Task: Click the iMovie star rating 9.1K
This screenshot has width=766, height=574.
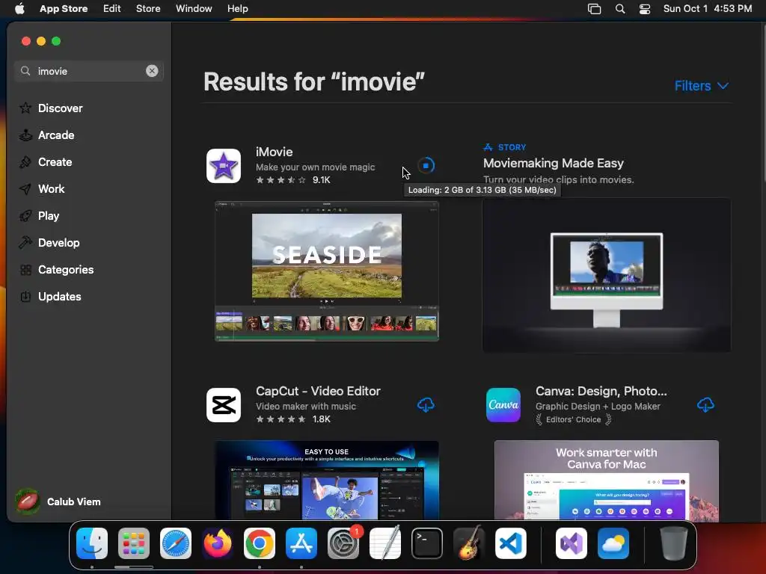Action: tap(293, 180)
